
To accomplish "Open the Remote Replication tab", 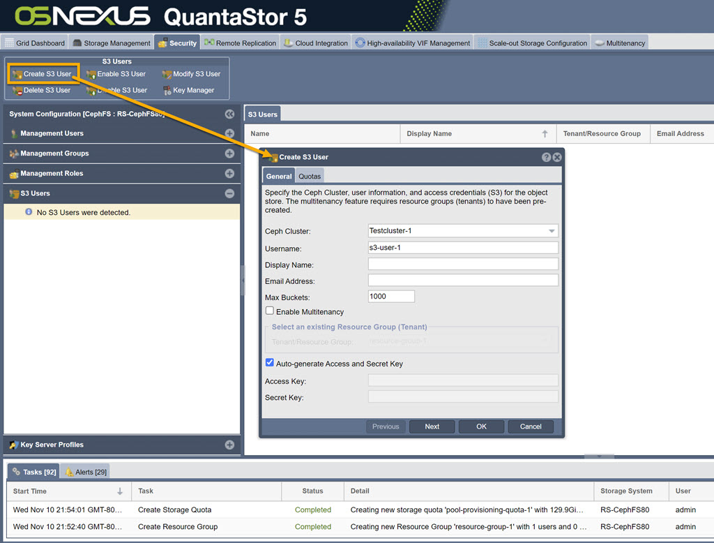I will [x=240, y=43].
